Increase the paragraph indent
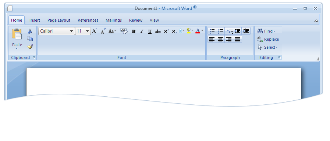330x141 pixels. tap(246, 31)
